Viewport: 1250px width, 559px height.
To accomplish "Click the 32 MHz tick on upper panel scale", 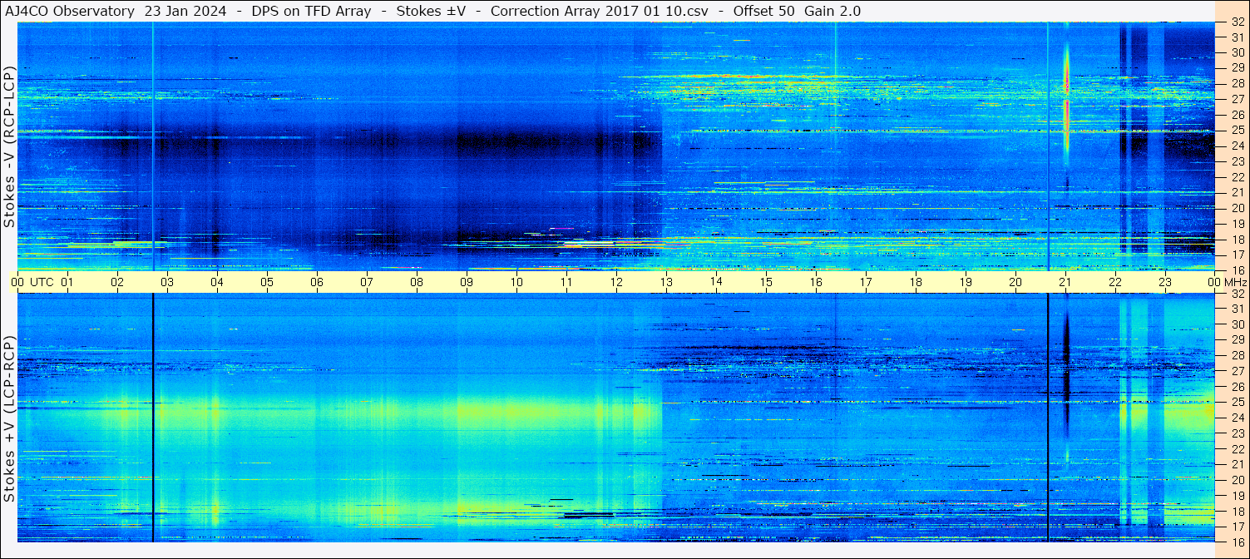I will click(1237, 23).
